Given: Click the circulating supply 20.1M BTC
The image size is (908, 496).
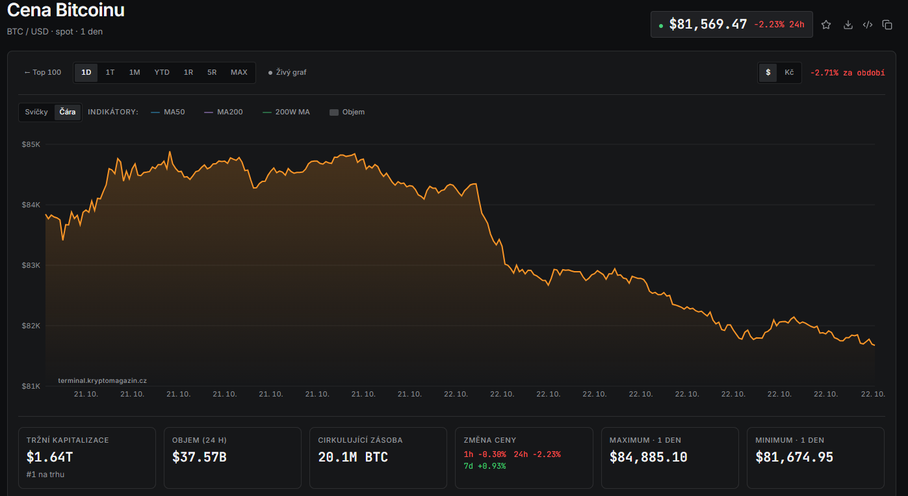Looking at the screenshot, I should pos(353,457).
